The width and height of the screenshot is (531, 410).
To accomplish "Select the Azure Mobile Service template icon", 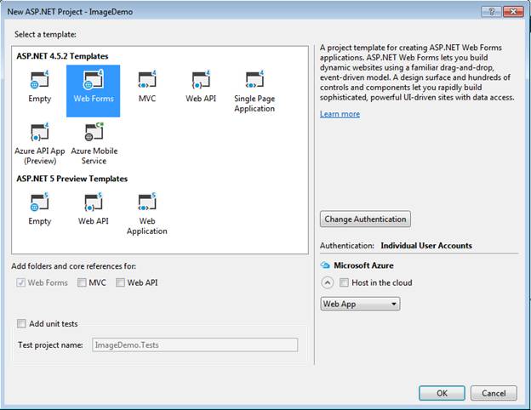I will 94,132.
